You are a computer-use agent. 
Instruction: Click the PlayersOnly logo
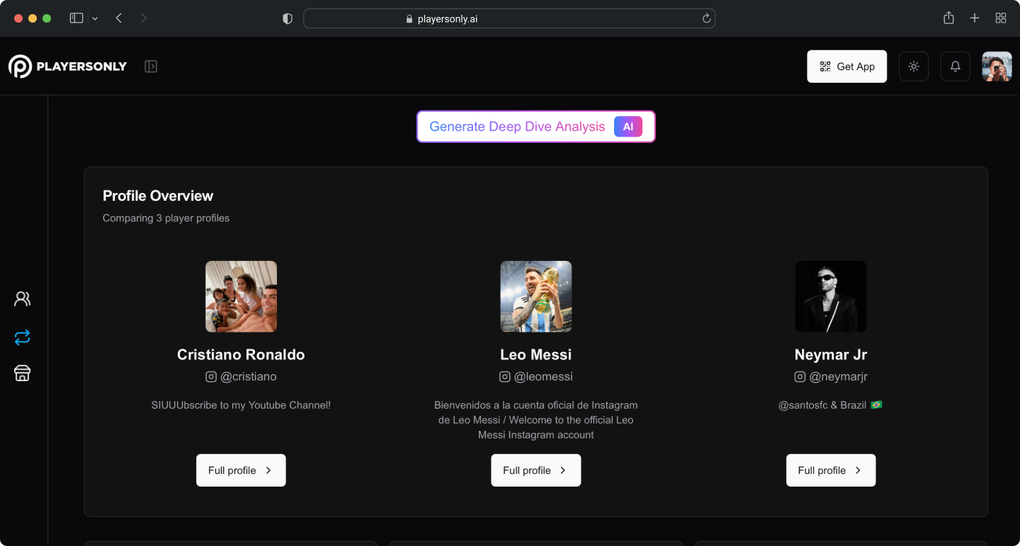click(67, 66)
